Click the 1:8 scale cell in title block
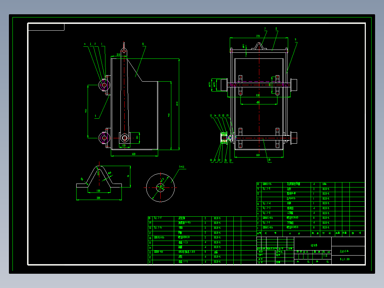The width and height of the screenshot is (384, 288). click(x=325, y=256)
